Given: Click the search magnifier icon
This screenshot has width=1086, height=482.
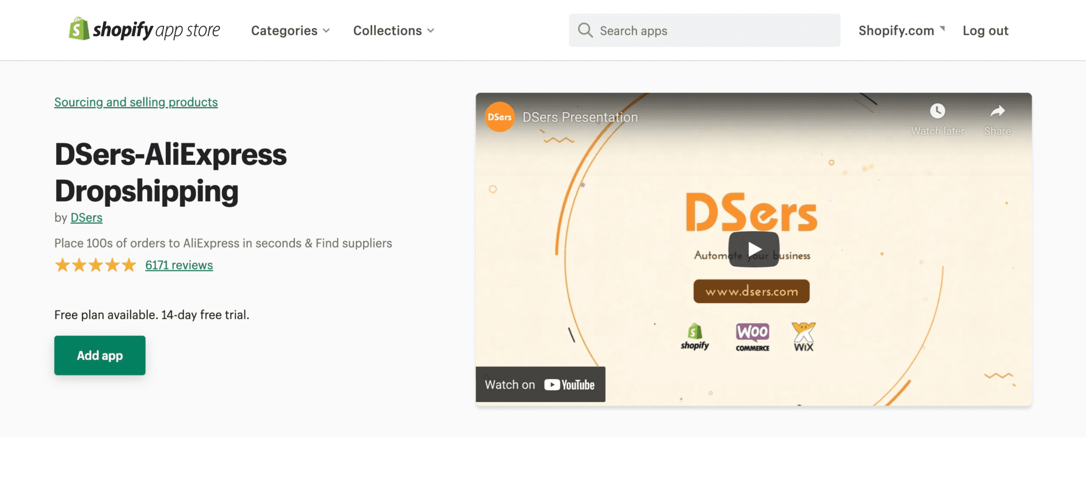Looking at the screenshot, I should pyautogui.click(x=585, y=30).
